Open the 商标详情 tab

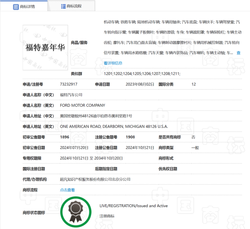(24, 6)
